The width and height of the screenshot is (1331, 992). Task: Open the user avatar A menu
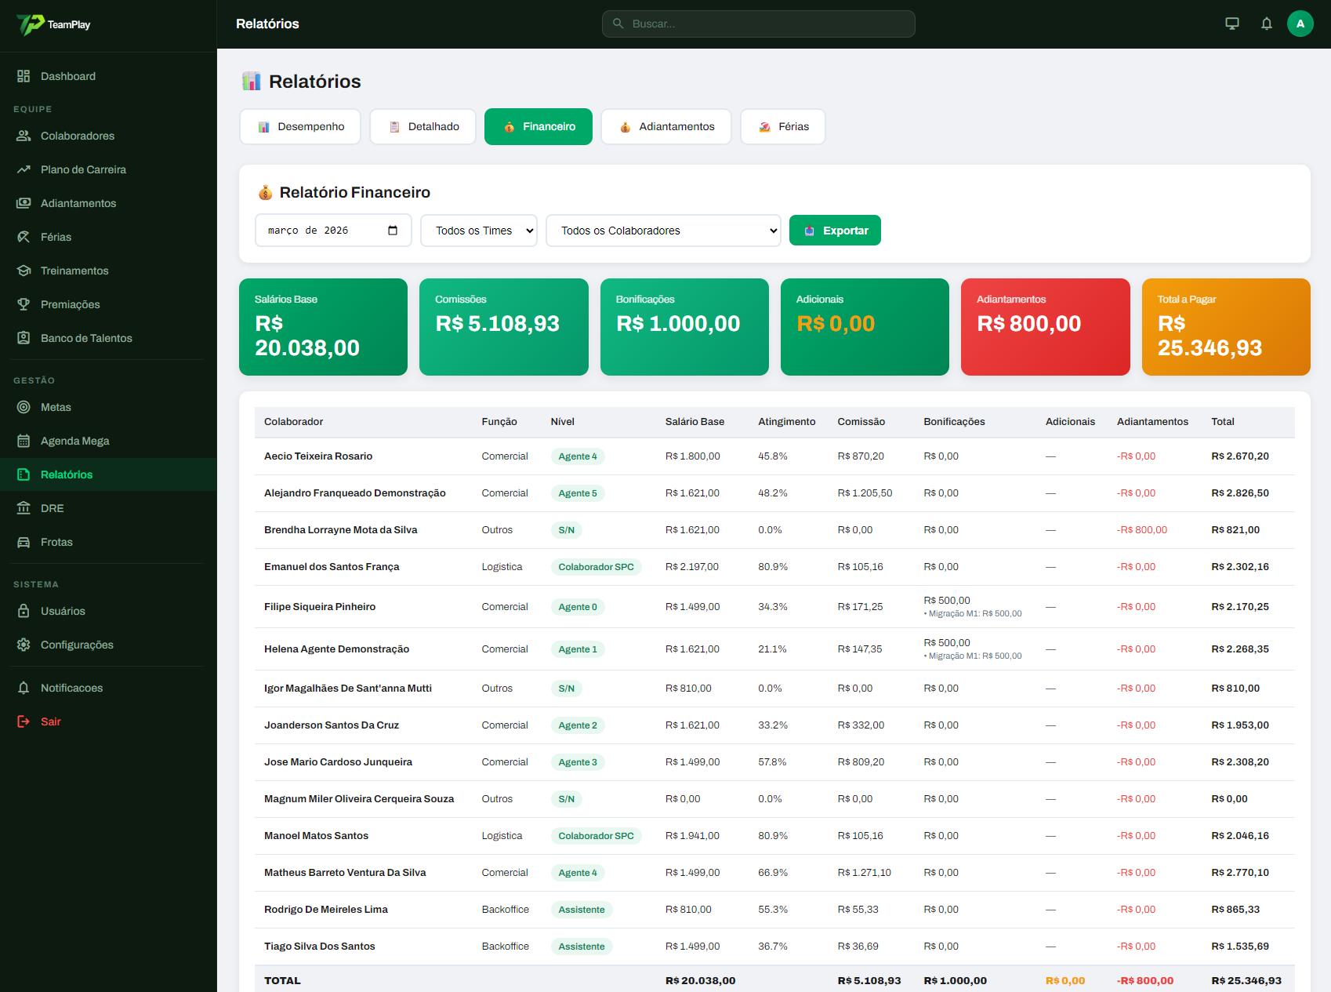tap(1300, 24)
